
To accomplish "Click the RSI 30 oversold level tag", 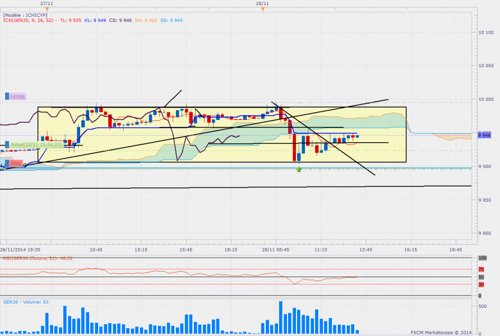I will 481,284.
